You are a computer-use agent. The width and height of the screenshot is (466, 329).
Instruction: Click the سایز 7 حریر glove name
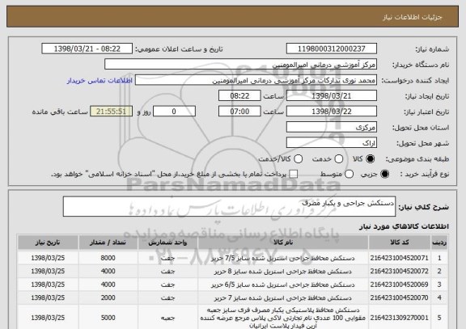coord(283,297)
